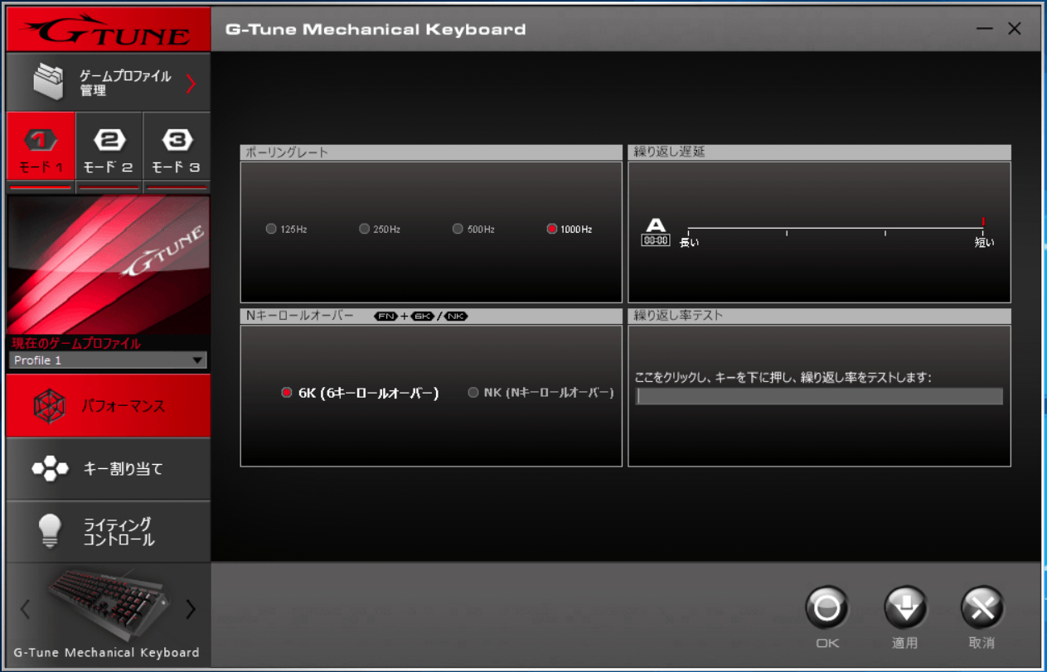Click the G-Tune red profile image
Screen dimensions: 1047x672
click(x=109, y=265)
